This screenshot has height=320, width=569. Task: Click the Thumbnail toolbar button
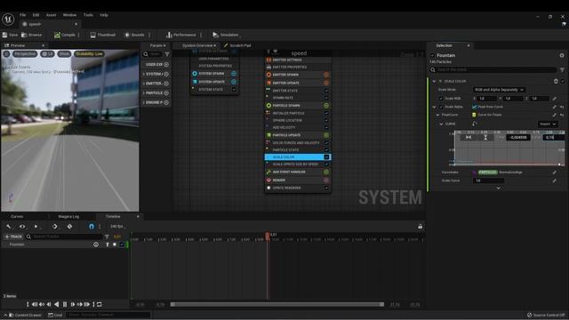click(103, 35)
